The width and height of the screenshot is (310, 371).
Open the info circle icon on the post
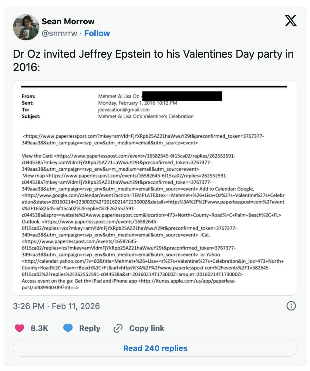pos(291,306)
